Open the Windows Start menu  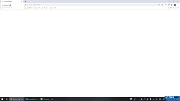pyautogui.click(x=2, y=99)
